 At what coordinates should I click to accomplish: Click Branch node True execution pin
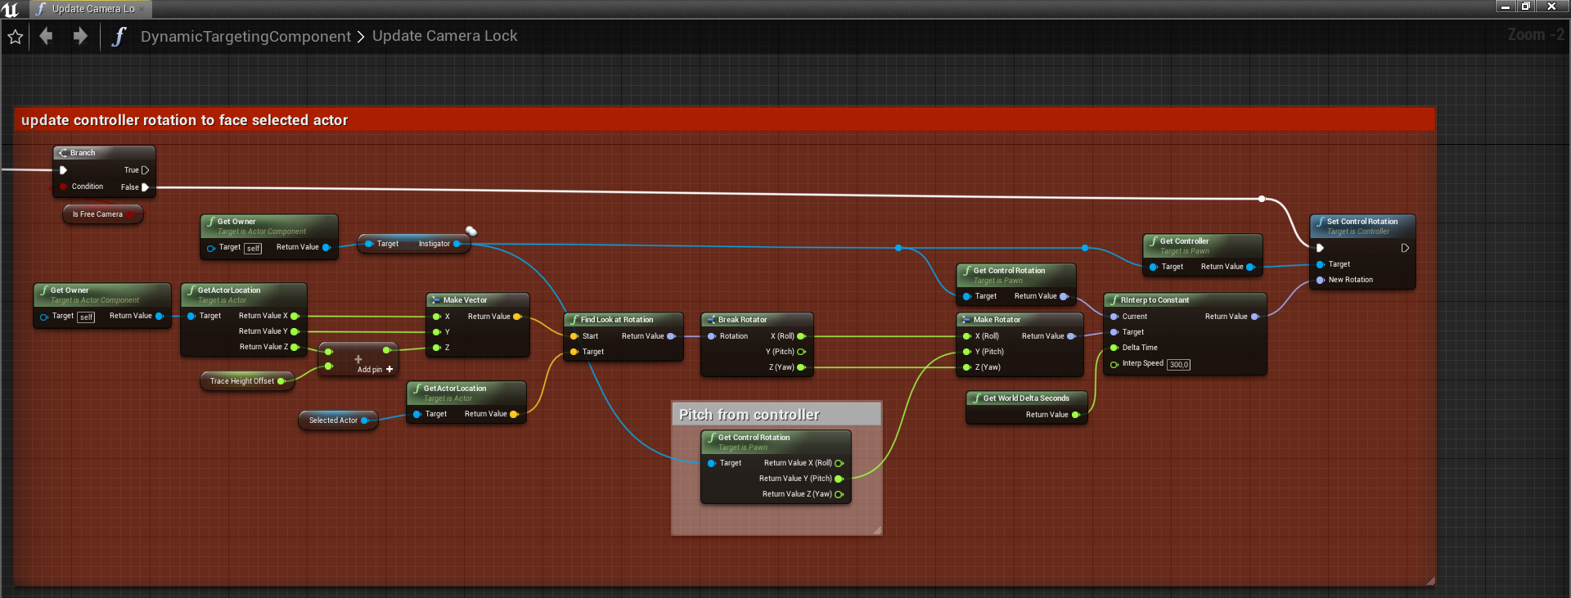click(x=145, y=170)
